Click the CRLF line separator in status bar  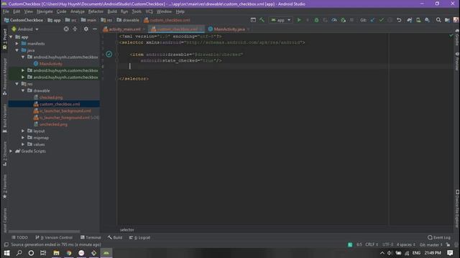point(372,244)
